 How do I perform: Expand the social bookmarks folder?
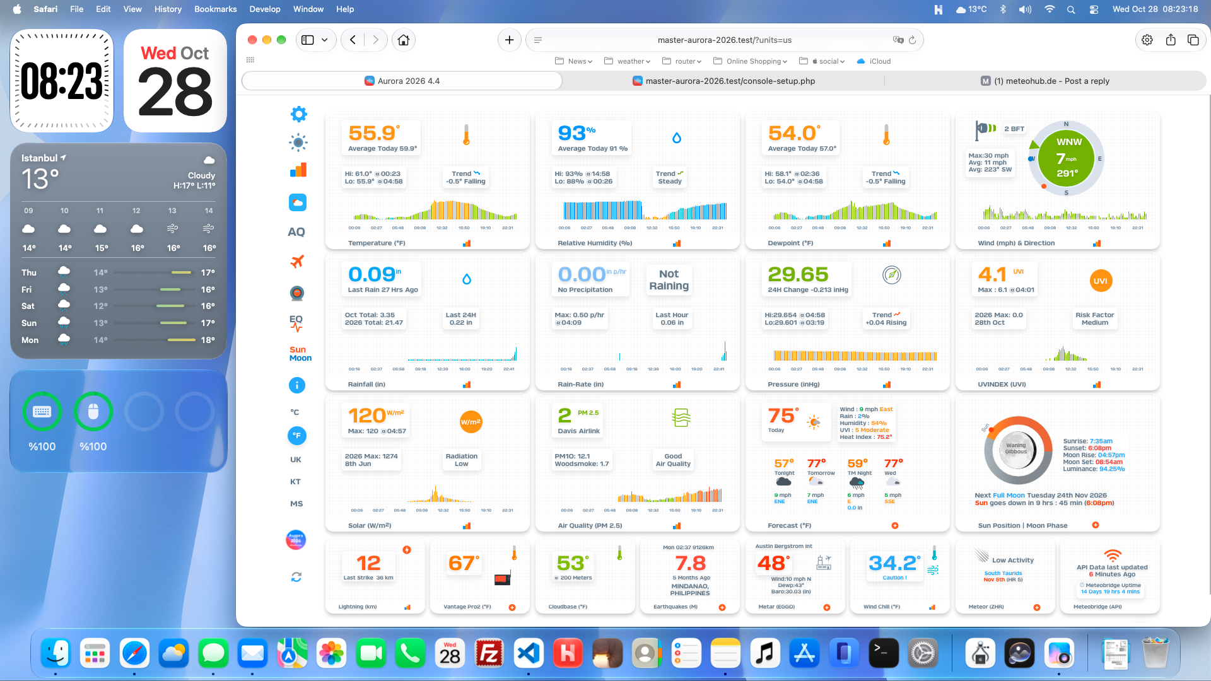point(822,61)
